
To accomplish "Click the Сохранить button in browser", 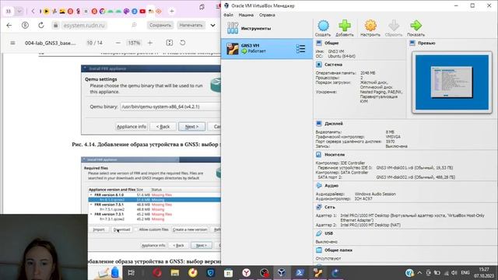I will click(160, 25).
